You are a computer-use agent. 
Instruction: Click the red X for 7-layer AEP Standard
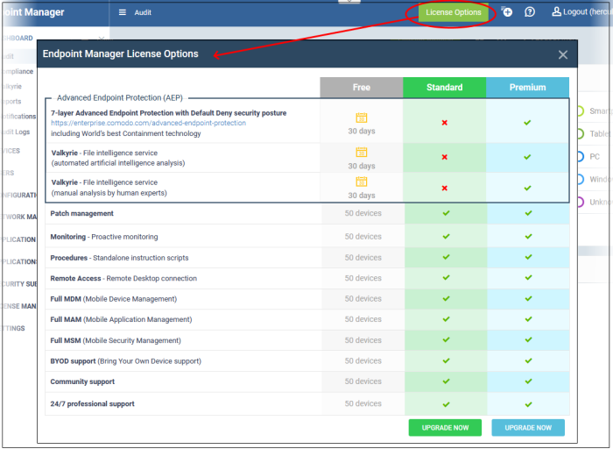pos(445,123)
